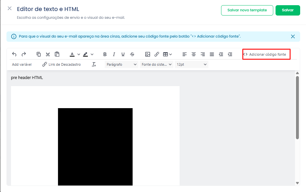This screenshot has width=306, height=192.
Task: Toggle italic formatting
Action: (x=114, y=54)
